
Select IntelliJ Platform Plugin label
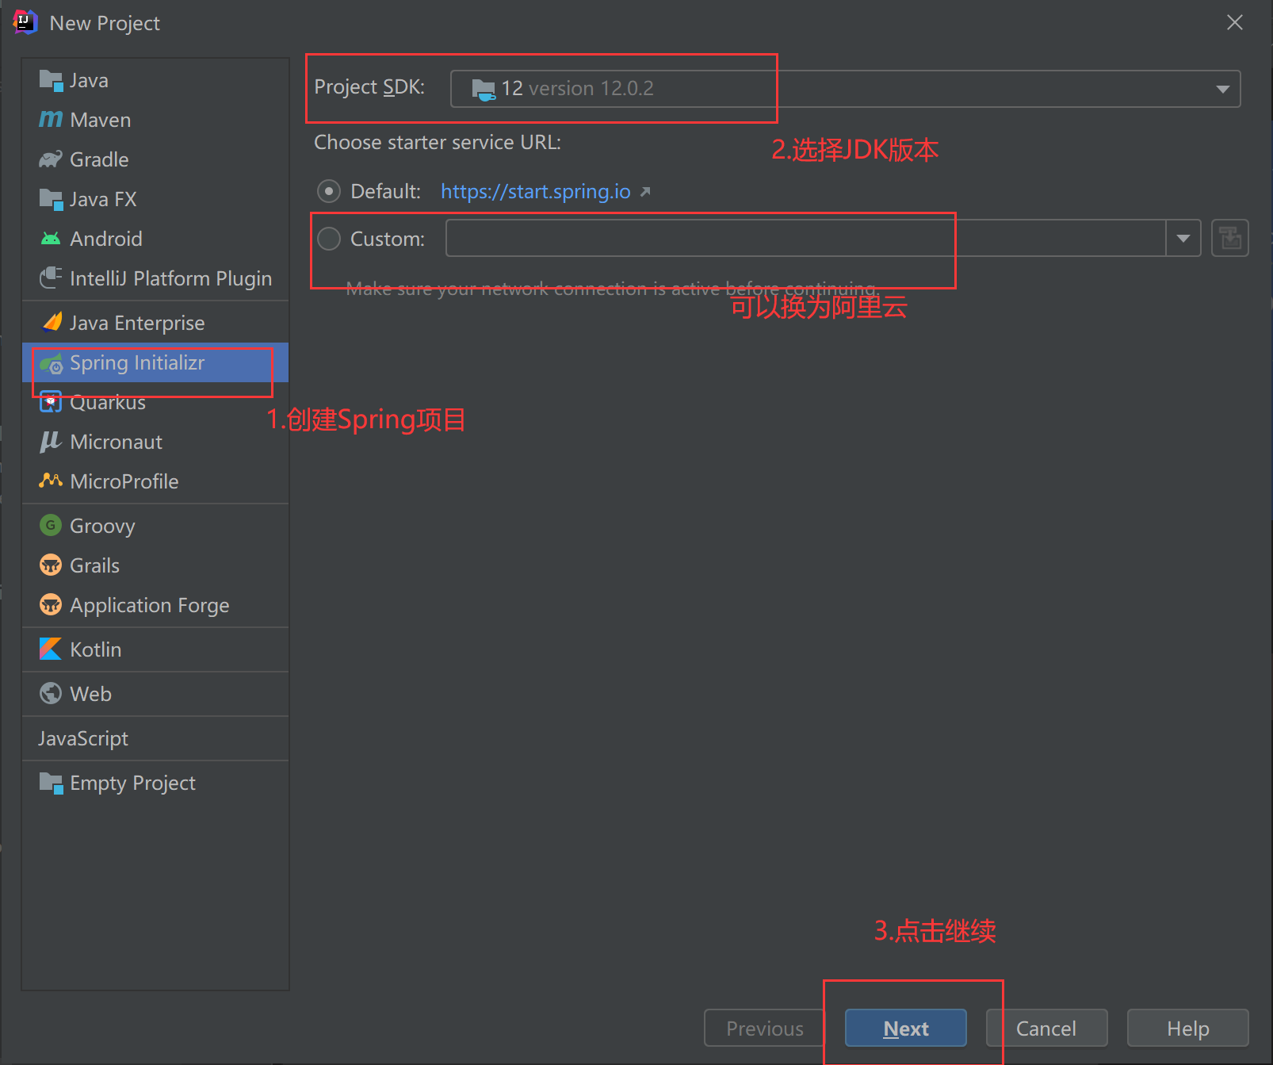171,278
